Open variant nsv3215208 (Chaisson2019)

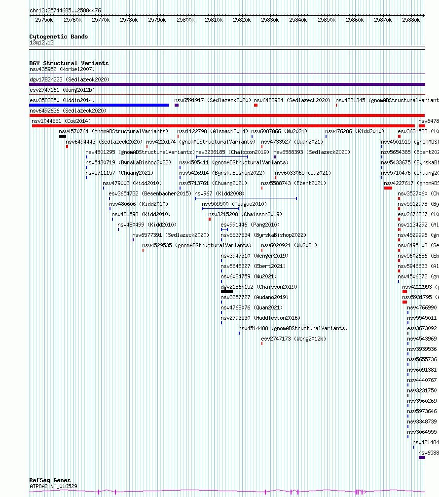[x=245, y=214]
